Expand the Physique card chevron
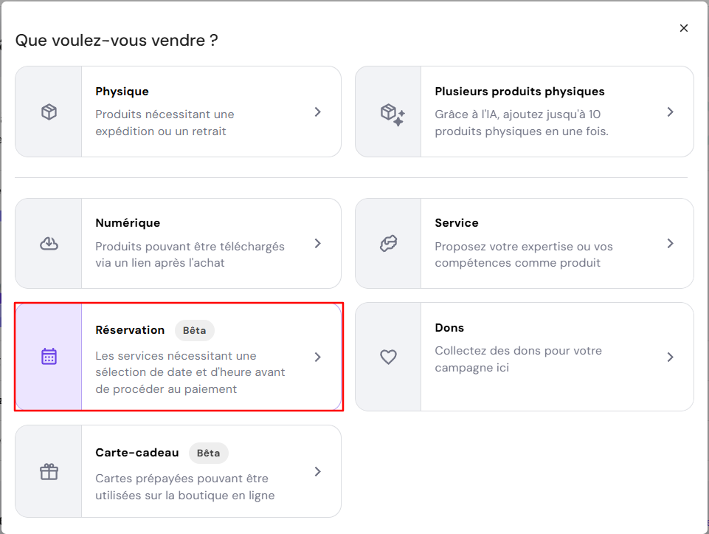 coord(318,112)
